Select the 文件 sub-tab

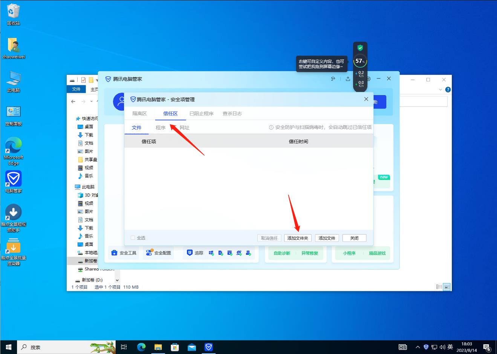(136, 128)
